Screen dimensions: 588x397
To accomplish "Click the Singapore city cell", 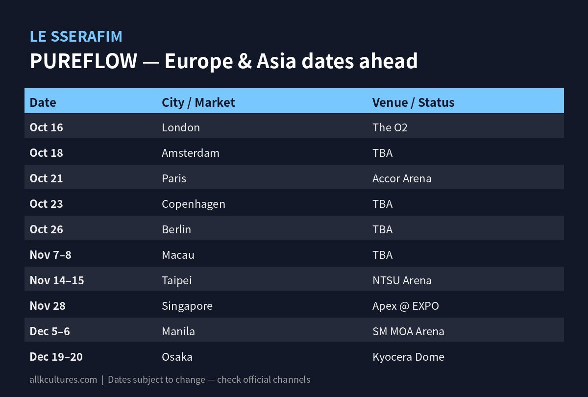I will 187,306.
